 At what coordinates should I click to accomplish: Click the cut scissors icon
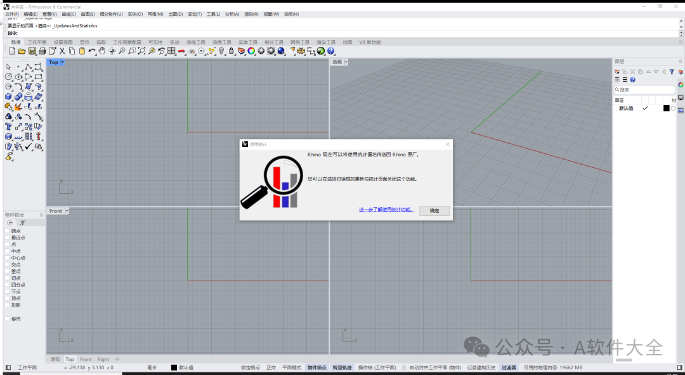(62, 51)
